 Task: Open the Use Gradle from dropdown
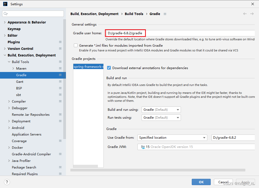(x=172, y=138)
